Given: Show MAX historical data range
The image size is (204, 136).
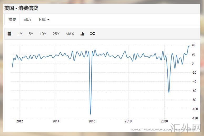Looking at the screenshot, I should (x=70, y=34).
